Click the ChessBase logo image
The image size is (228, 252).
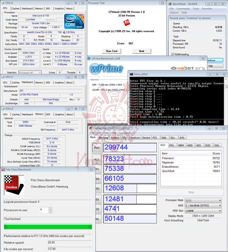(14, 185)
